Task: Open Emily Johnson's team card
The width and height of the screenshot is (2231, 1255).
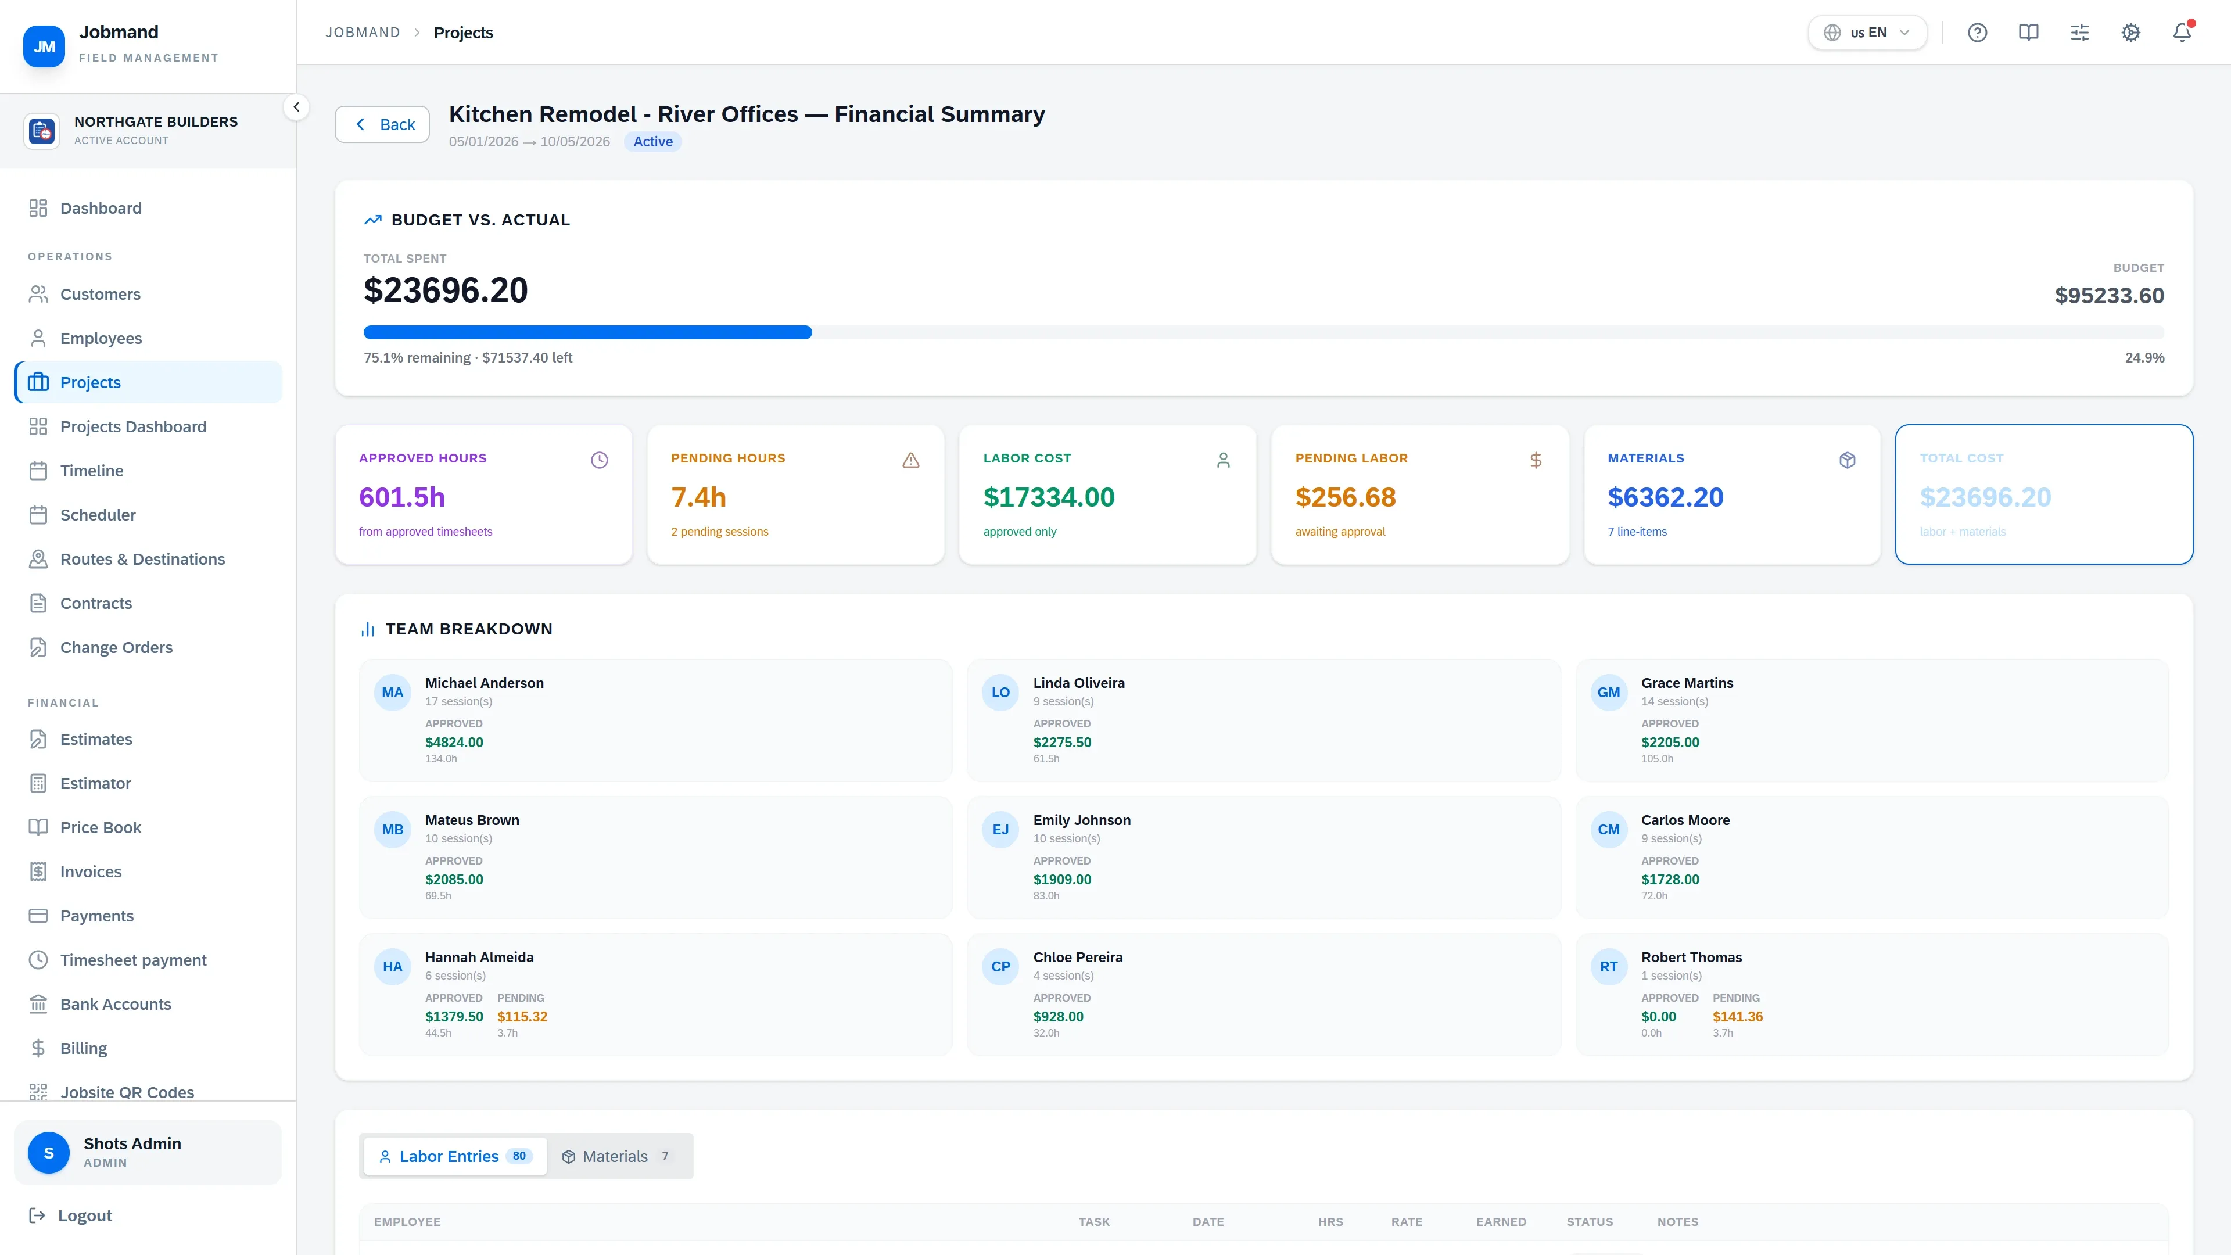Action: click(x=1264, y=858)
